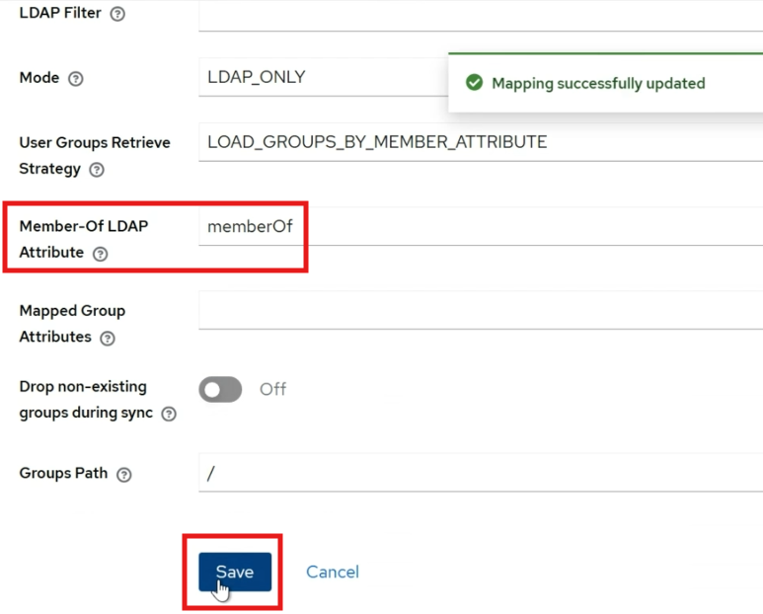Click the help icon beside LDAP Filter
Screen dimensions: 763x614
tap(117, 15)
